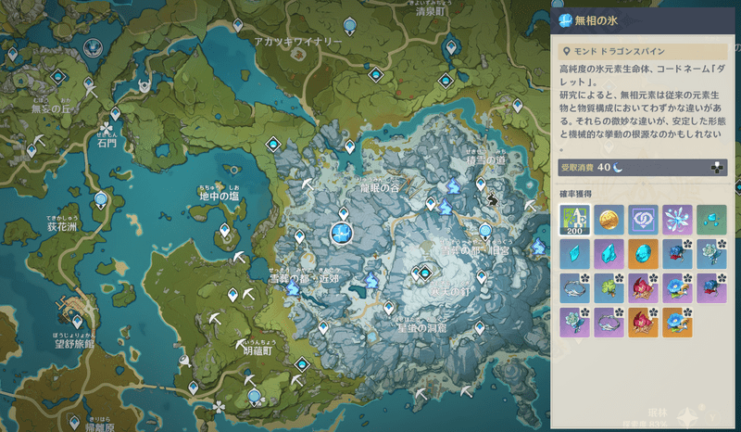The width and height of the screenshot is (741, 432).
Task: Click the アカツキワイナリー map label
Action: point(298,43)
